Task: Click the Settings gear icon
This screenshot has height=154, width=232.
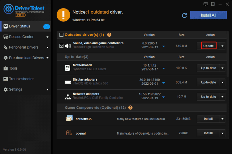Action: point(6,89)
